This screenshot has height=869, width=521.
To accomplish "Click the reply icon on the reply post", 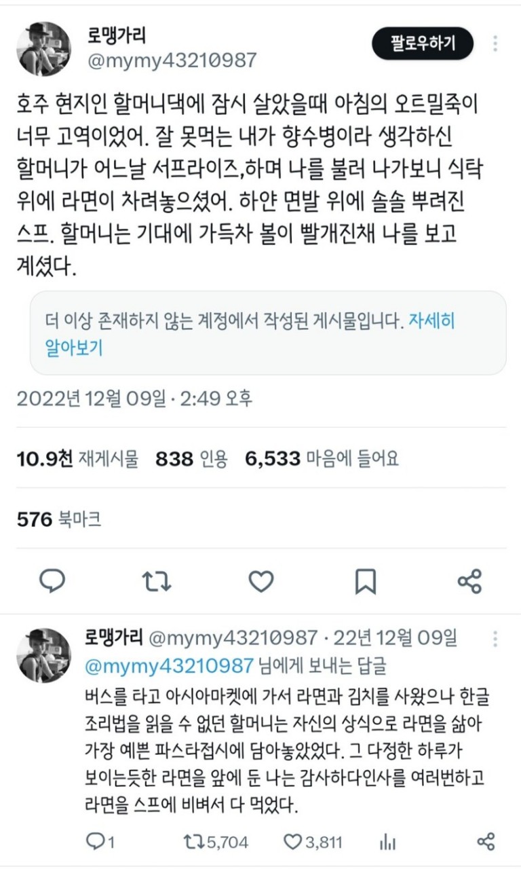I will 96,842.
